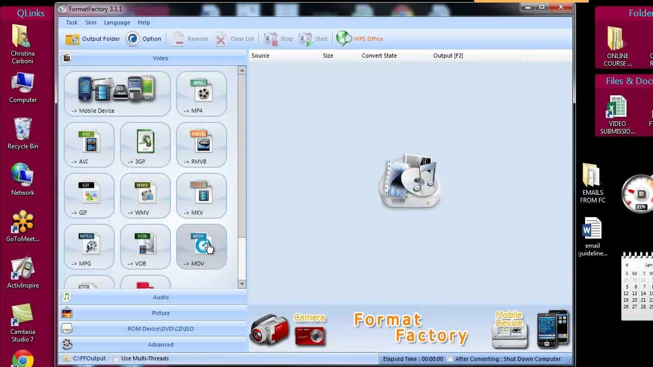The width and height of the screenshot is (653, 367).
Task: Open Christina Carboni desktop folder
Action: pos(22,44)
